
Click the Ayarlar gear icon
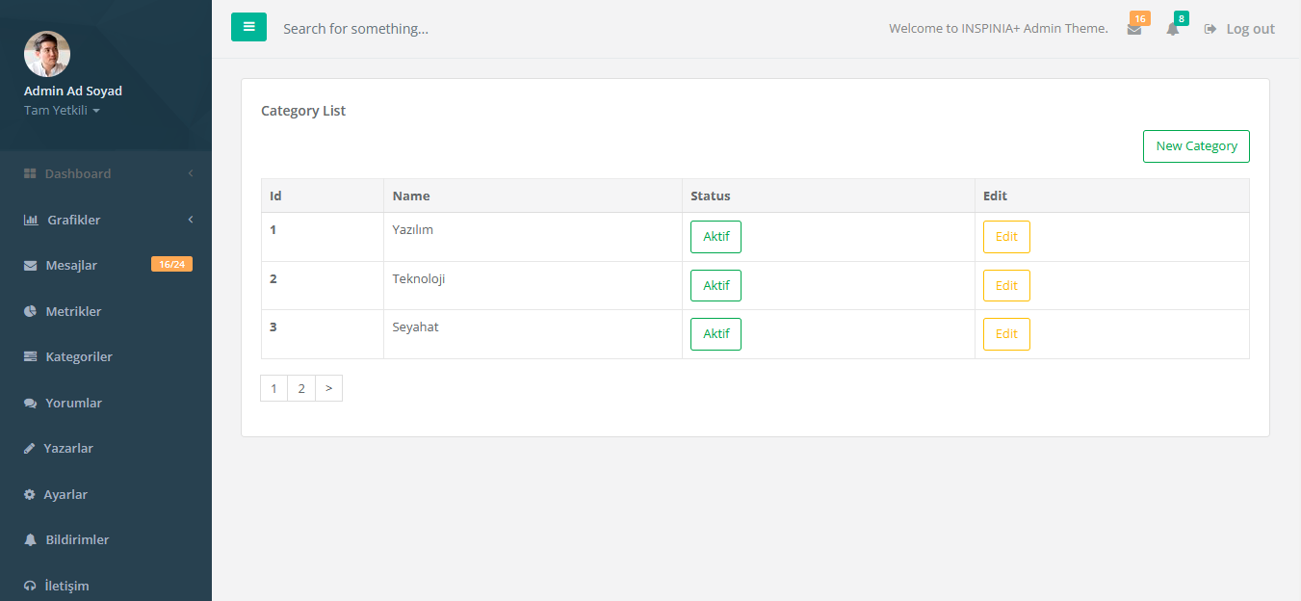pyautogui.click(x=29, y=495)
